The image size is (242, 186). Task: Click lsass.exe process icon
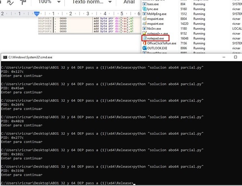point(144,4)
